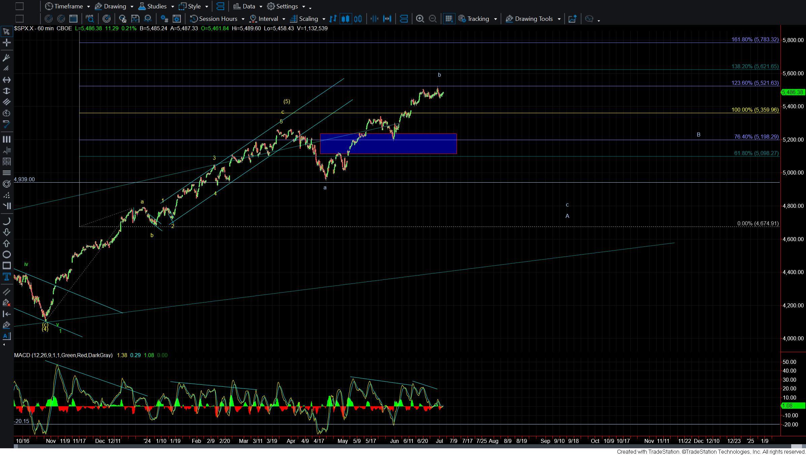
Task: Open the Drawing dropdown menu
Action: pos(114,6)
